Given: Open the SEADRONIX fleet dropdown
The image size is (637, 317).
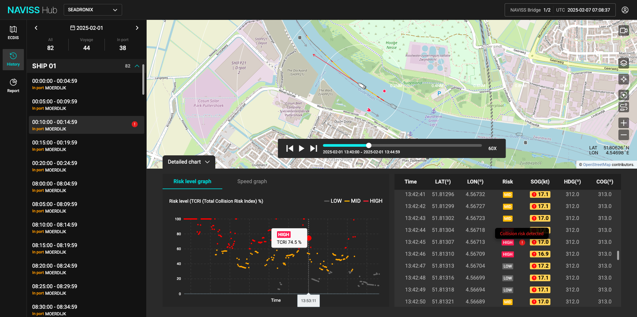Looking at the screenshot, I should tap(93, 10).
